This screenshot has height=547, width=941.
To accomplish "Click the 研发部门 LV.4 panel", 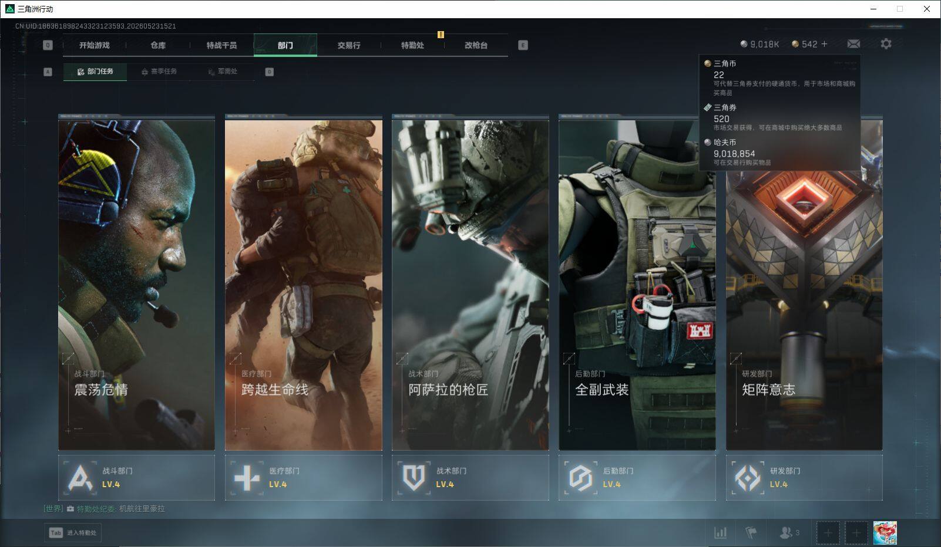I will tap(804, 478).
